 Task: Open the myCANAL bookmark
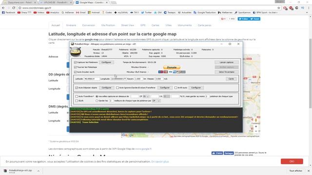pos(121,12)
